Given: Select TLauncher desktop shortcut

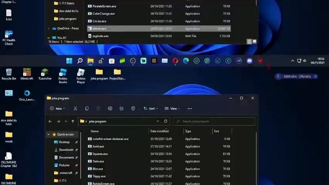Looking at the screenshot, I should point(45,74).
